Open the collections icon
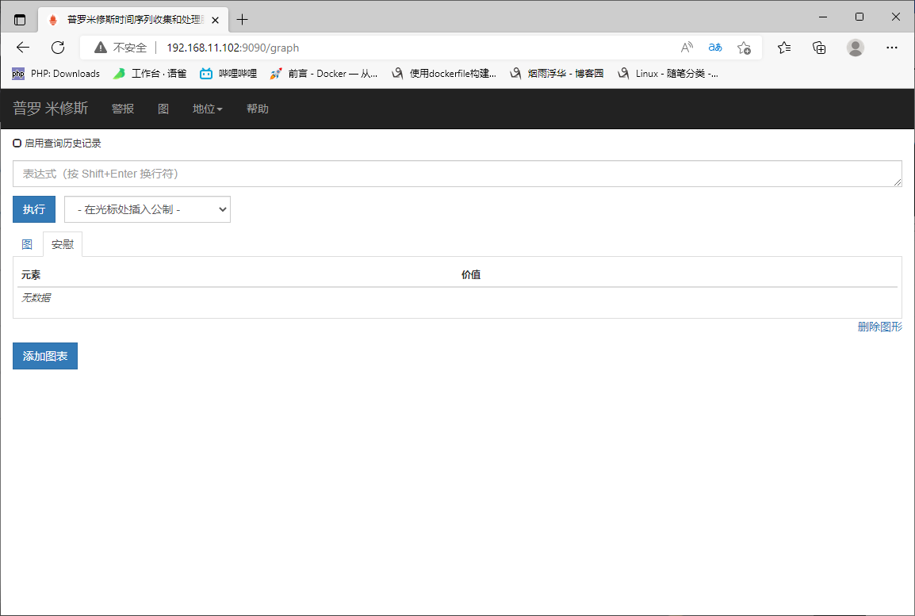The height and width of the screenshot is (616, 915). pyautogui.click(x=819, y=48)
